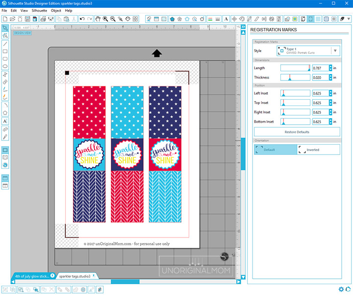The width and height of the screenshot is (353, 295).
Task: Click the Save icon in top toolbar
Action: point(27,19)
